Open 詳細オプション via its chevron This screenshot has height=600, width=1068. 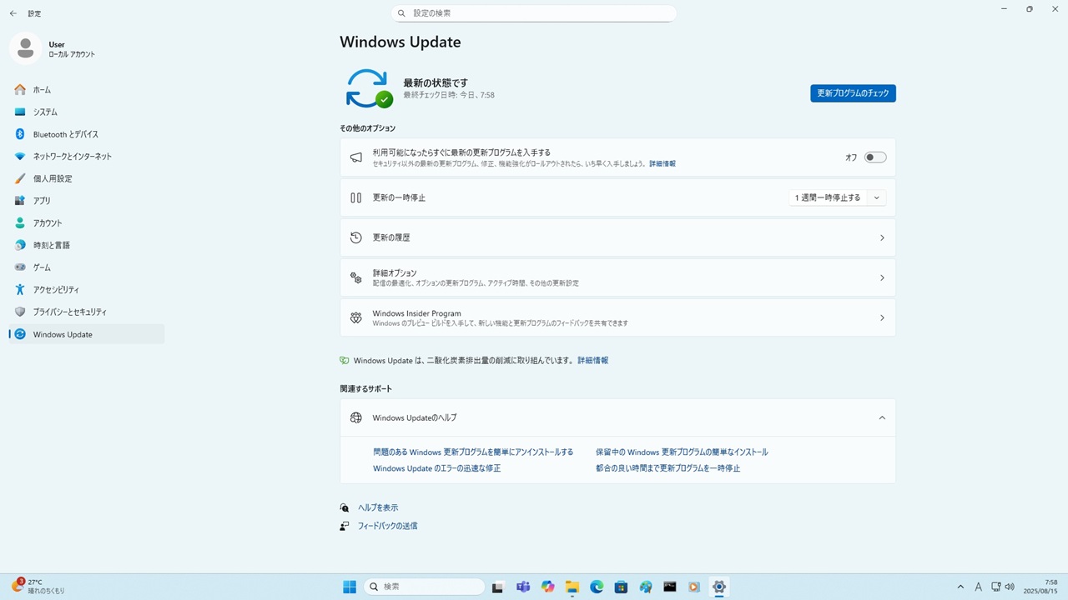(882, 277)
